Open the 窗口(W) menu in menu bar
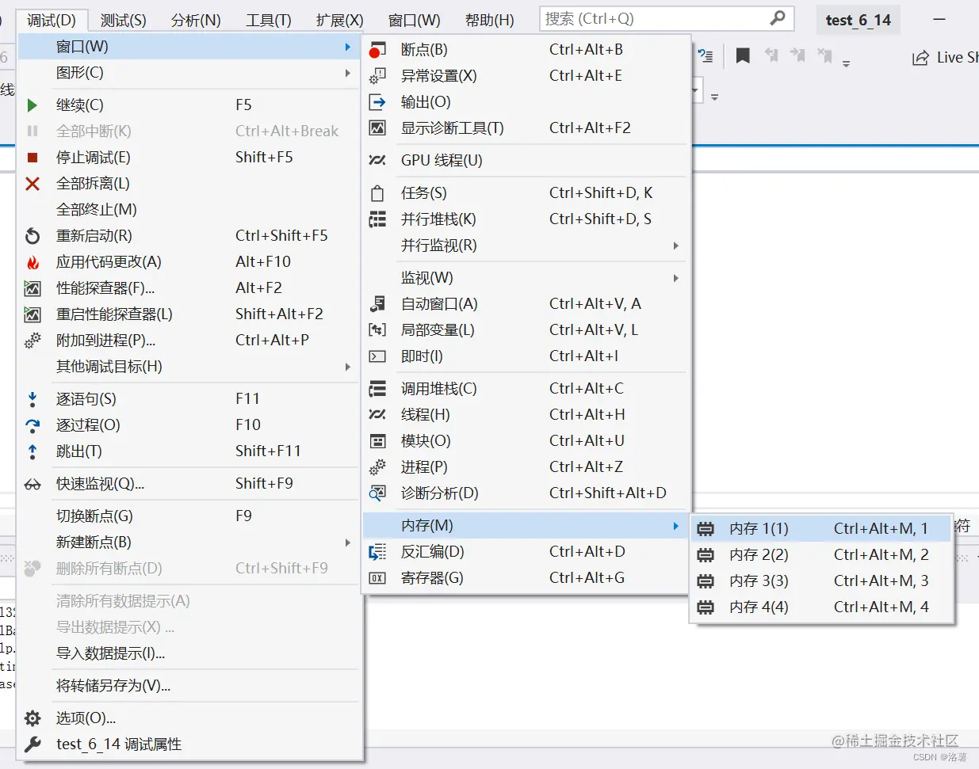Image resolution: width=979 pixels, height=769 pixels. pos(414,20)
